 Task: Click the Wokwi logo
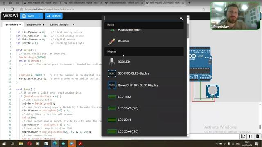[x=10, y=16]
